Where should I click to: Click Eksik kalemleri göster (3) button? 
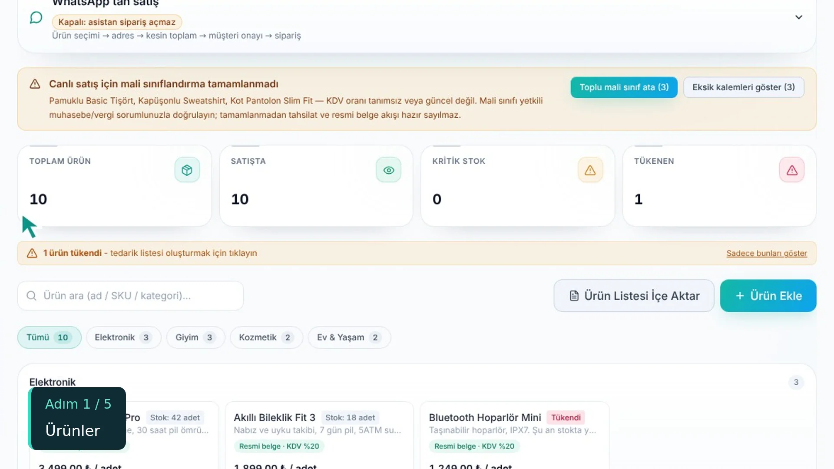[744, 87]
